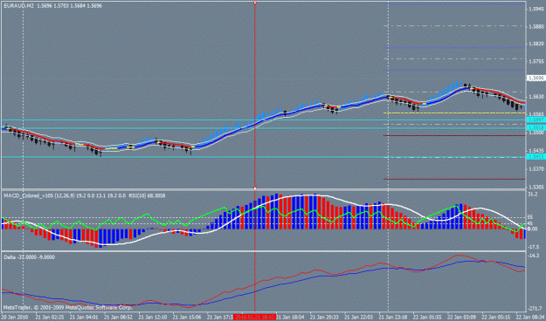Click the -271.7 value on Delta scale

pos(536,309)
